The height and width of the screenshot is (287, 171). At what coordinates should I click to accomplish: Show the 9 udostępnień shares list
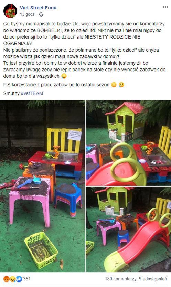click(x=153, y=279)
